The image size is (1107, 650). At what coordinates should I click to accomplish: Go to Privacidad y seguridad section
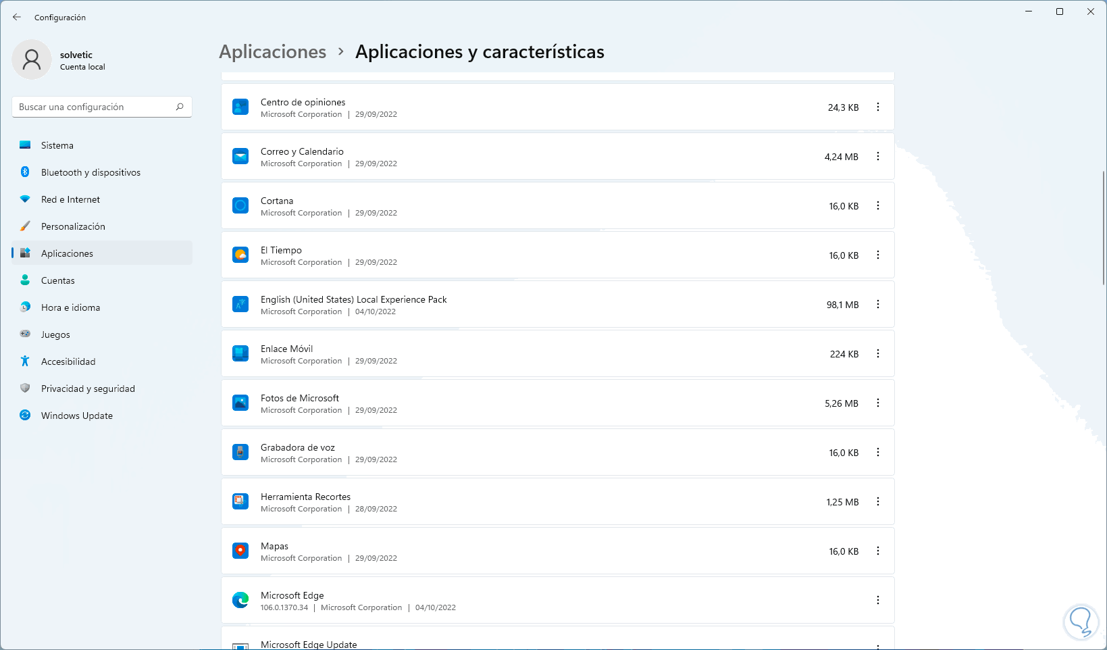(88, 389)
